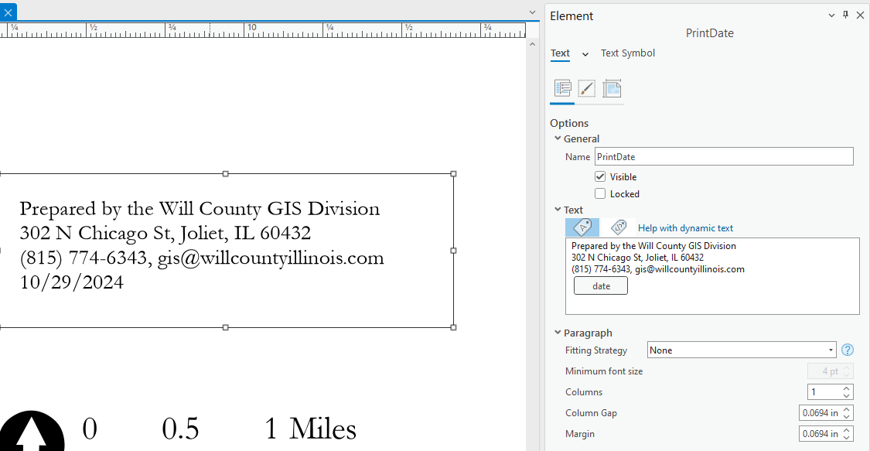Select the date dynamic text chip
870x451 pixels.
(x=600, y=285)
